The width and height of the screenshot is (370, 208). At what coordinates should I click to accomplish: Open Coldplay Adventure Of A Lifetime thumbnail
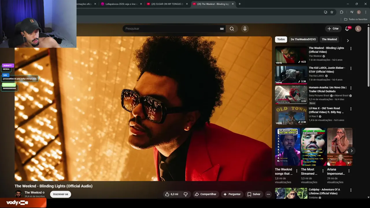point(291,194)
